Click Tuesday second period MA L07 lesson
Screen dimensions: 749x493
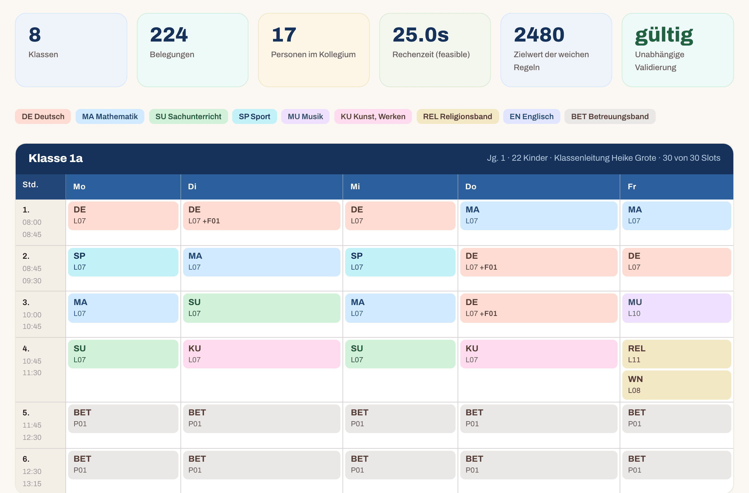pyautogui.click(x=262, y=262)
